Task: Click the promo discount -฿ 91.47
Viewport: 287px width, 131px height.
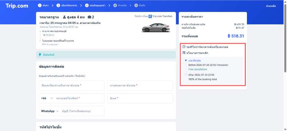Action: [x=239, y=28]
